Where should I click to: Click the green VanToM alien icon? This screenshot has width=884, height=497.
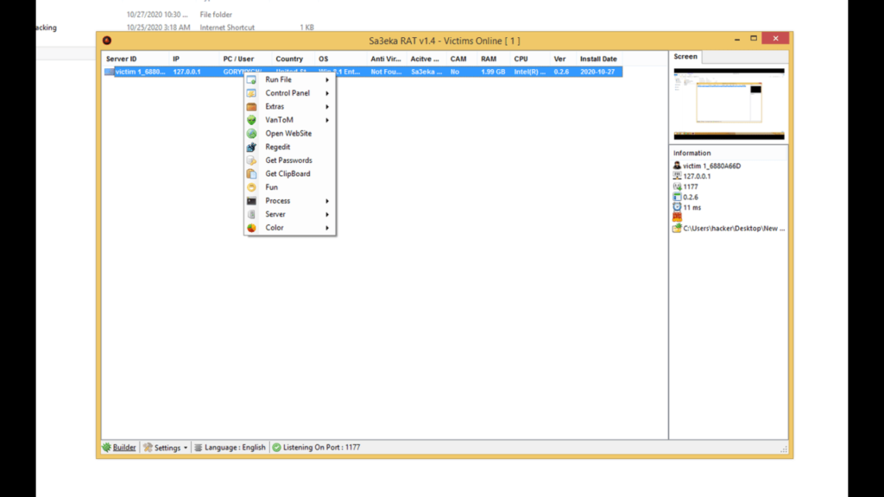251,120
